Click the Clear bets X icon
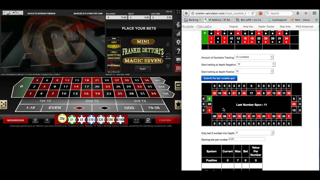The image size is (320, 180). (x=47, y=120)
